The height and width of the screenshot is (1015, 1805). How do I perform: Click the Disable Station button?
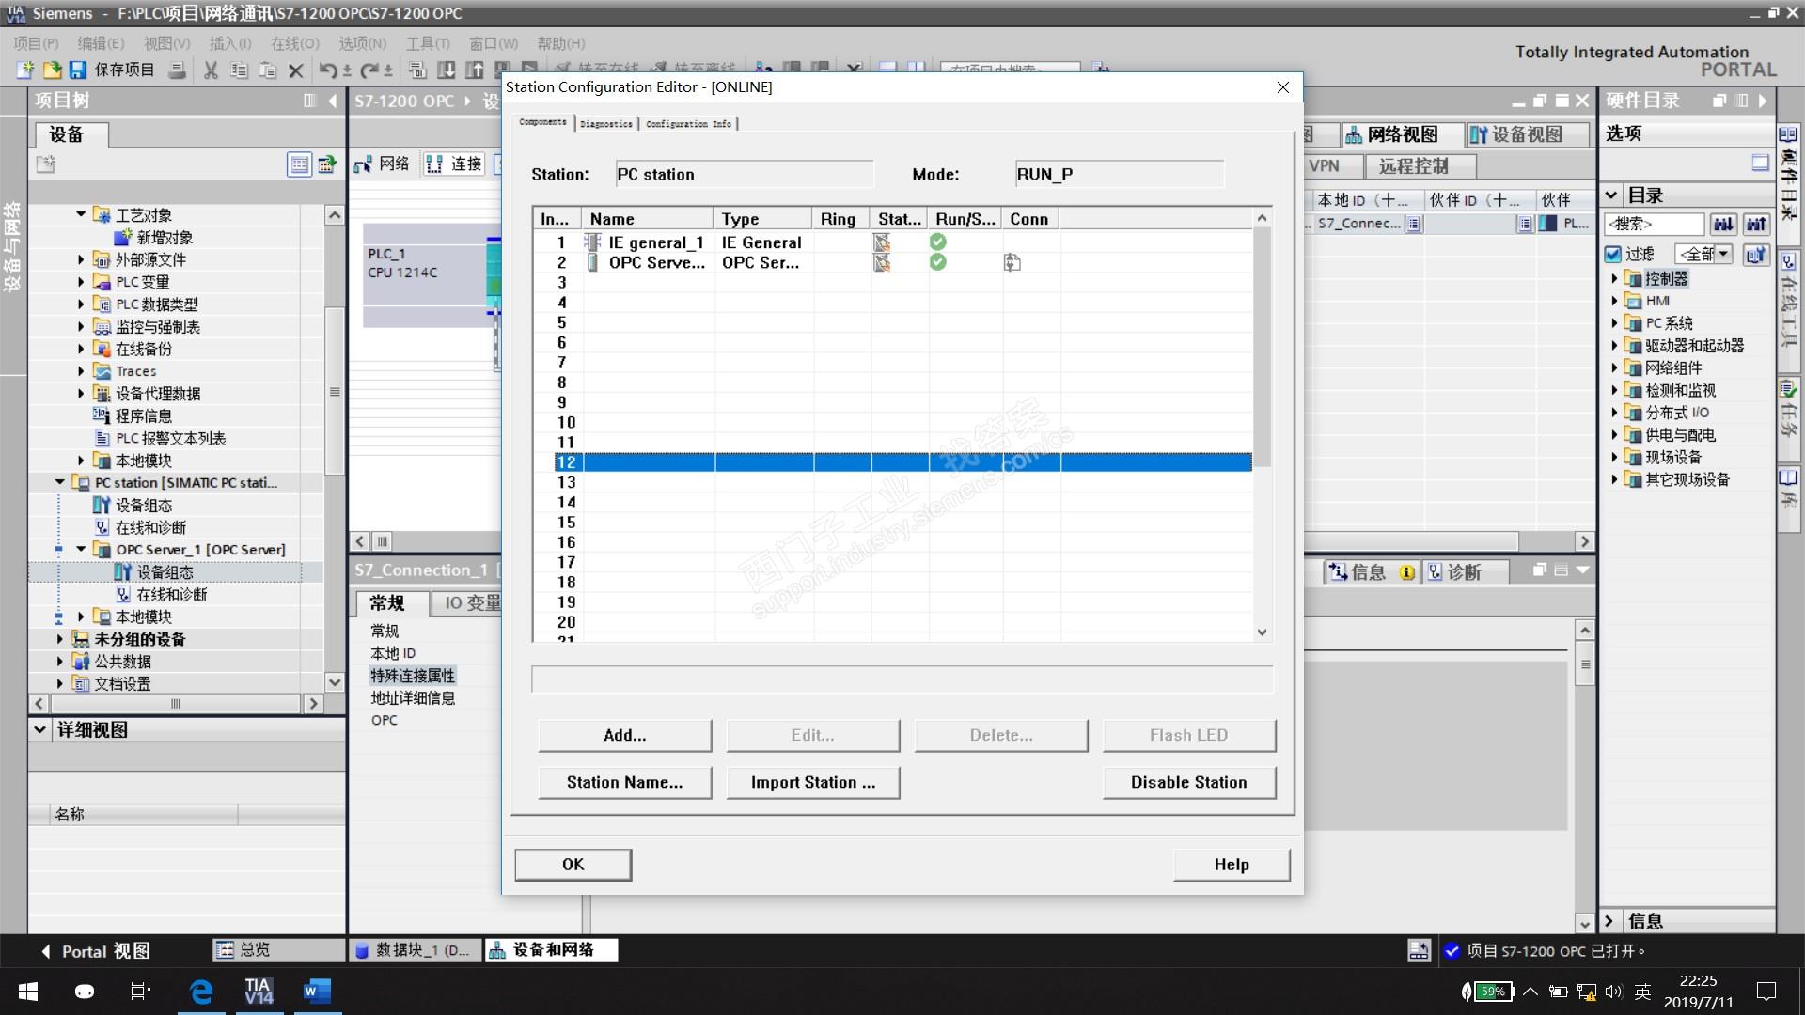1188,782
